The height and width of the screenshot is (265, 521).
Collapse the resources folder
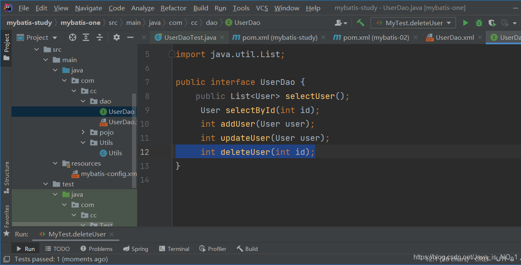click(55, 164)
